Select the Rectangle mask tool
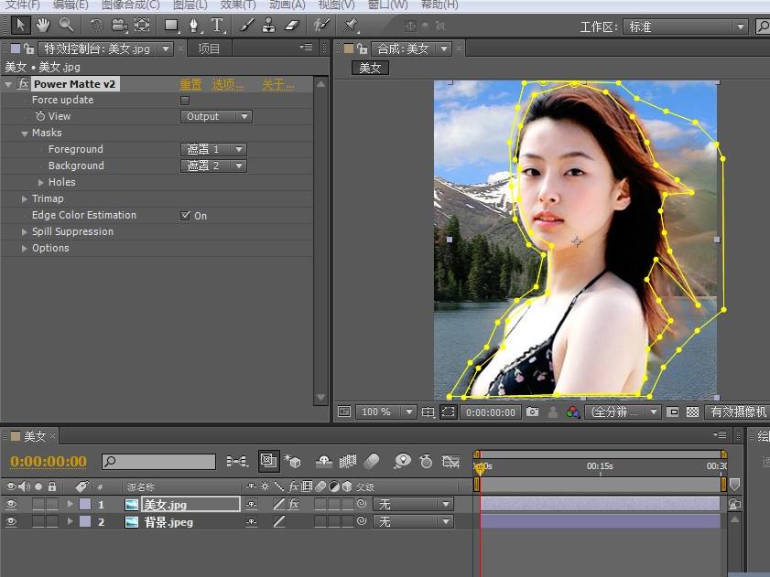The width and height of the screenshot is (770, 577). click(171, 25)
